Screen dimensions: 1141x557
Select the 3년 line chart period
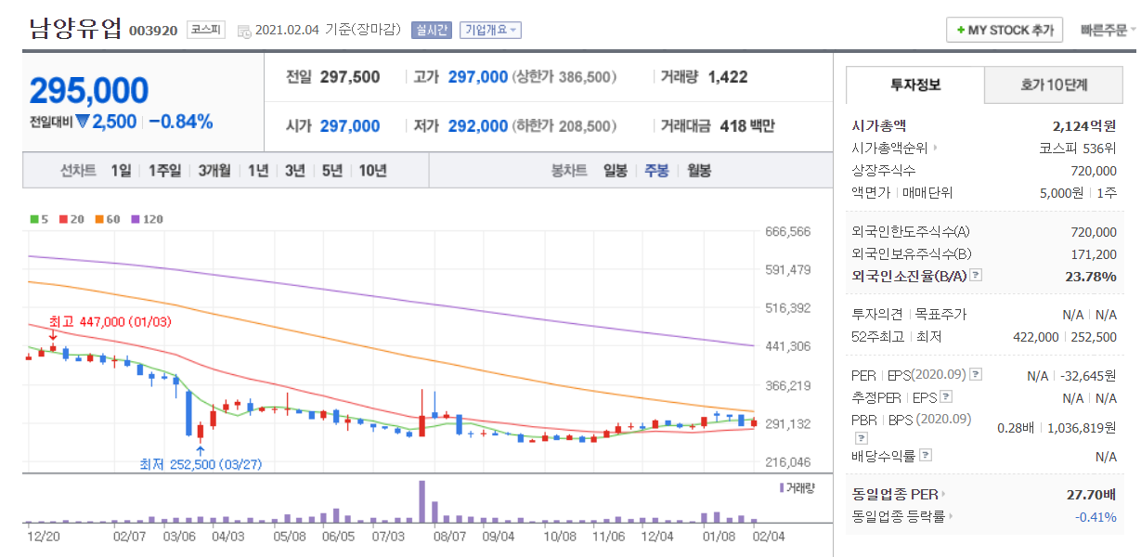[295, 171]
